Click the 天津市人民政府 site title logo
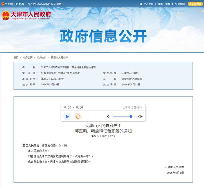The height and width of the screenshot is (187, 204). click(x=31, y=15)
